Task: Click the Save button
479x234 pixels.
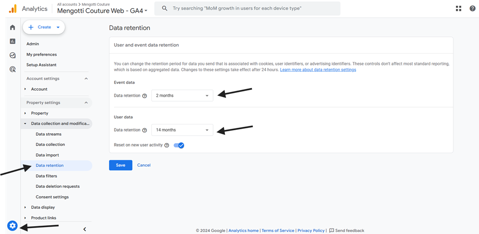Action: (x=121, y=165)
